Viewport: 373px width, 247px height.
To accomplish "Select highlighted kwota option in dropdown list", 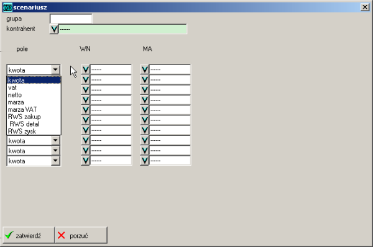I will pyautogui.click(x=34, y=80).
